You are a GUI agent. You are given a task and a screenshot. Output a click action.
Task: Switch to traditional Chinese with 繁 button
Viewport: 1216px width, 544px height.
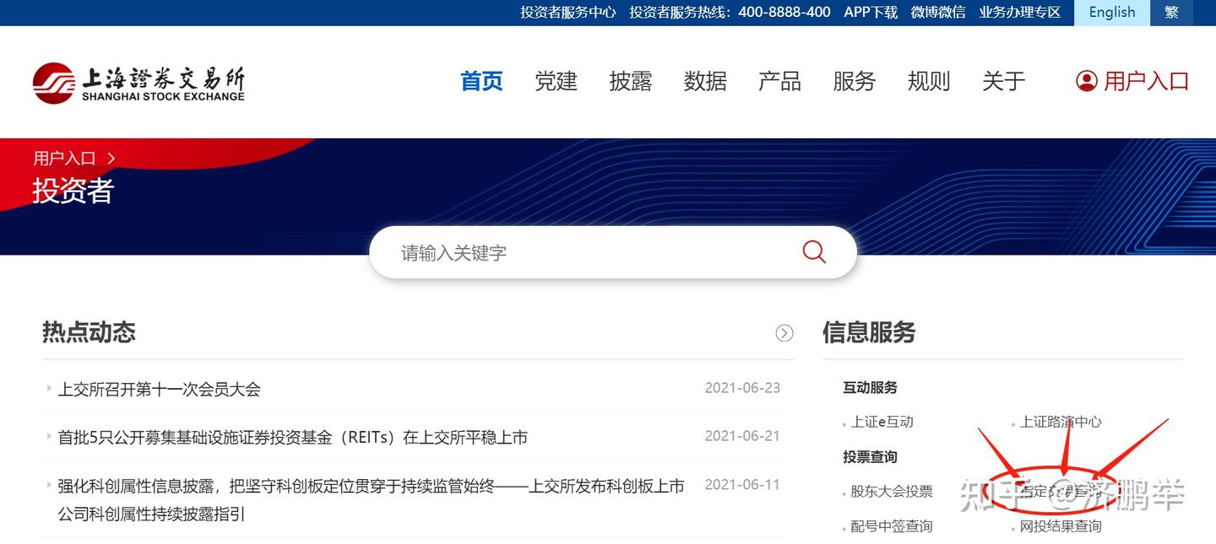click(x=1171, y=12)
